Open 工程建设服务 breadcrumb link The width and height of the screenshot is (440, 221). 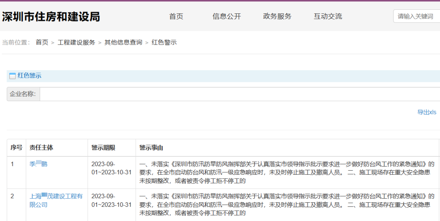pyautogui.click(x=76, y=43)
